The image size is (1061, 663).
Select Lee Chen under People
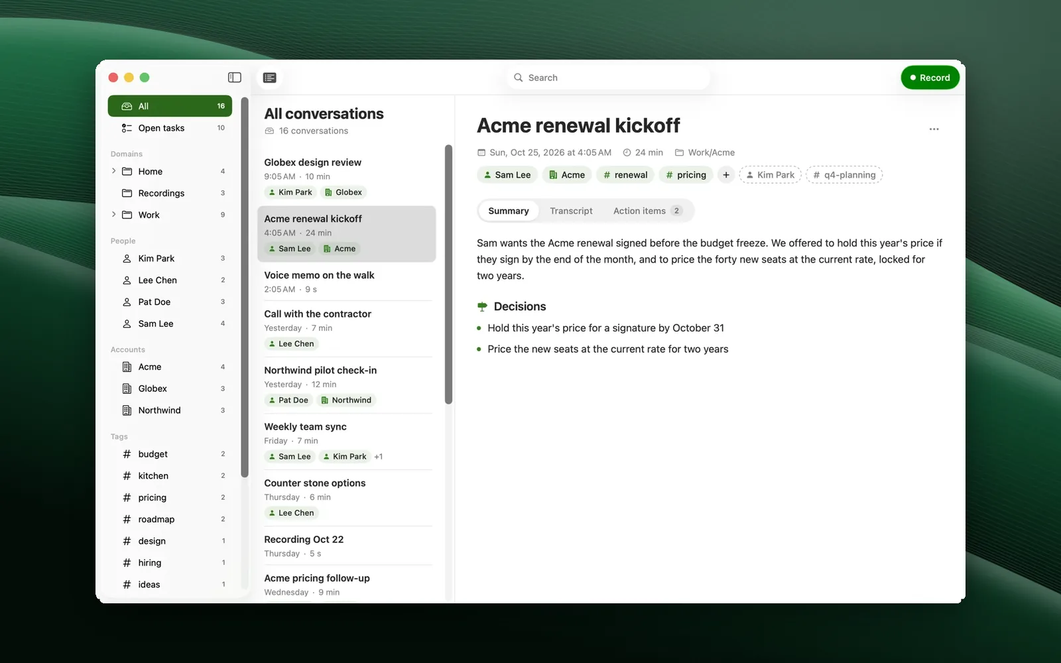pyautogui.click(x=170, y=280)
